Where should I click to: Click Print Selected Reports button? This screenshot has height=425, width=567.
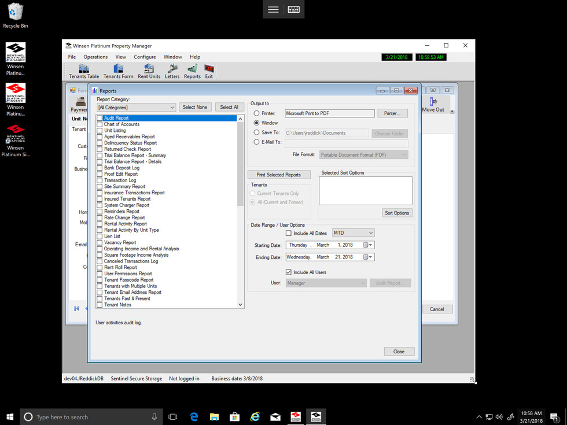[x=279, y=175]
